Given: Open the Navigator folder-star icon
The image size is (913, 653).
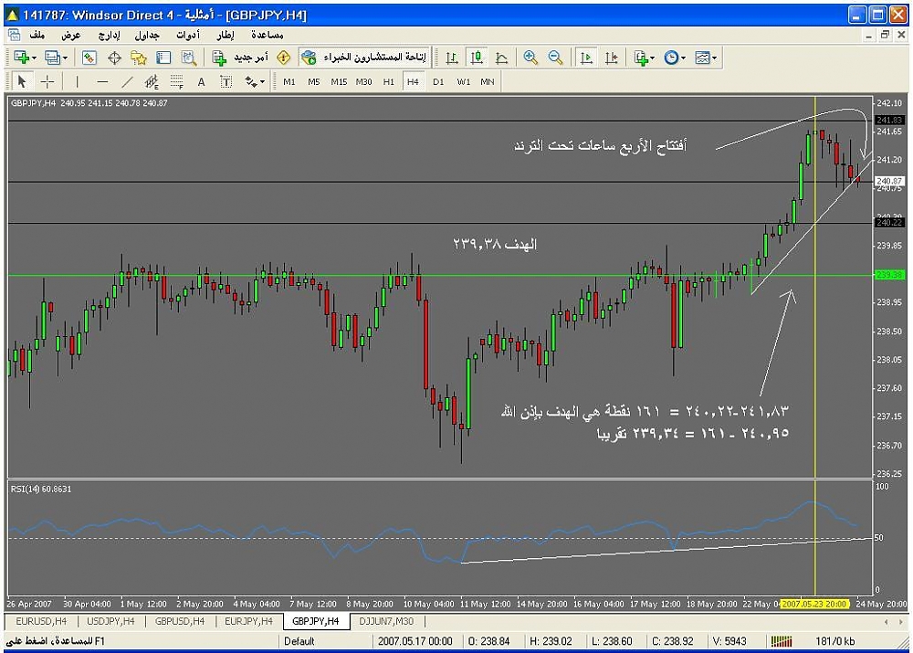Looking at the screenshot, I should [139, 58].
